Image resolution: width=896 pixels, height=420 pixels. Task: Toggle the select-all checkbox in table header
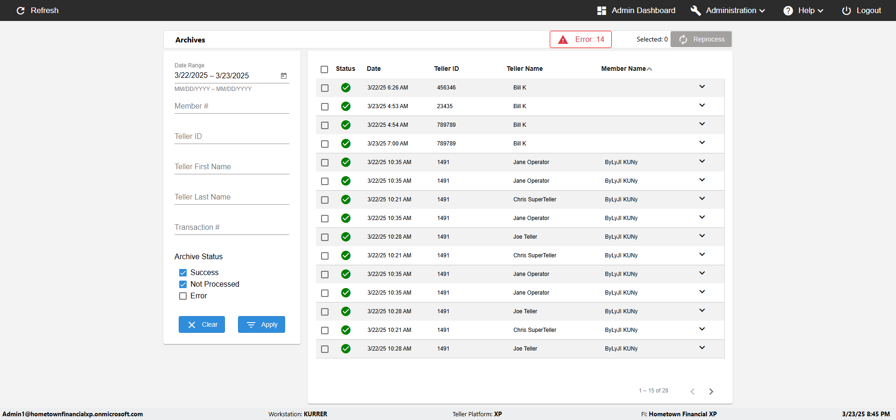coord(324,69)
